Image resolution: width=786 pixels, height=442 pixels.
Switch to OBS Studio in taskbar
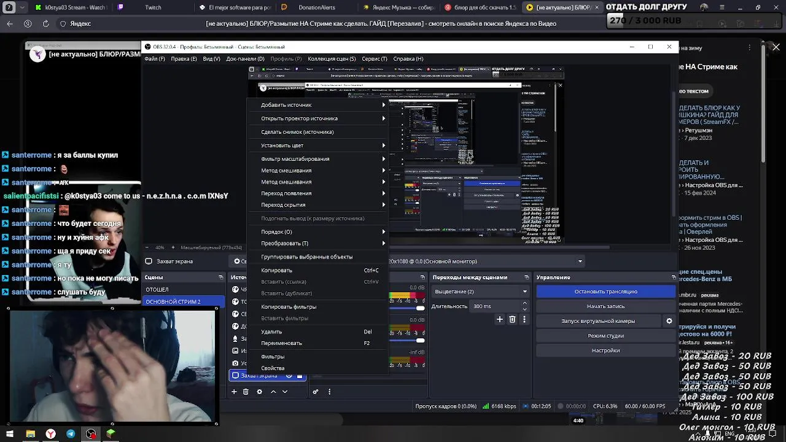coord(91,434)
